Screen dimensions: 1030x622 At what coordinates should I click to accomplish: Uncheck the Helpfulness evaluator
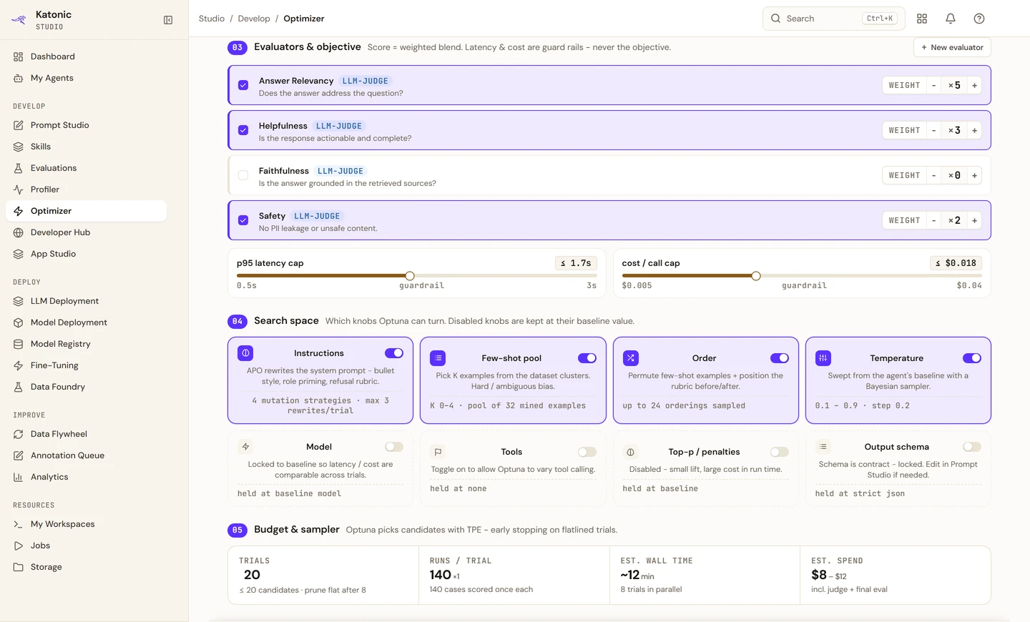[x=243, y=130]
